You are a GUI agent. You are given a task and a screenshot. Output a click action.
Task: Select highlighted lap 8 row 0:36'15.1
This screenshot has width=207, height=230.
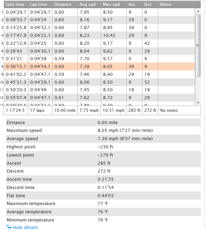pyautogui.click(x=99, y=66)
